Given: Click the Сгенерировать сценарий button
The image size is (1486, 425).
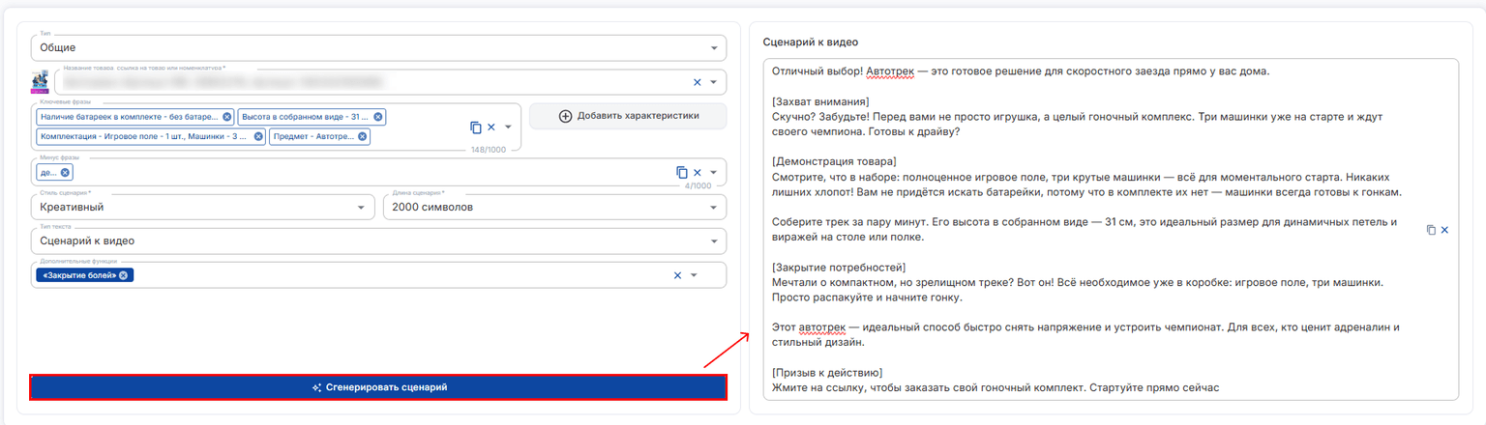Looking at the screenshot, I should click(x=378, y=387).
